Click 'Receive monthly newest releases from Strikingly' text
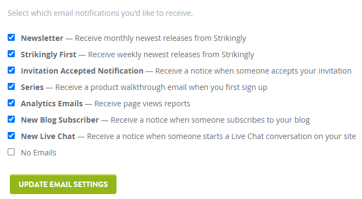Screen dimensions: 362x199 pyautogui.click(x=160, y=38)
